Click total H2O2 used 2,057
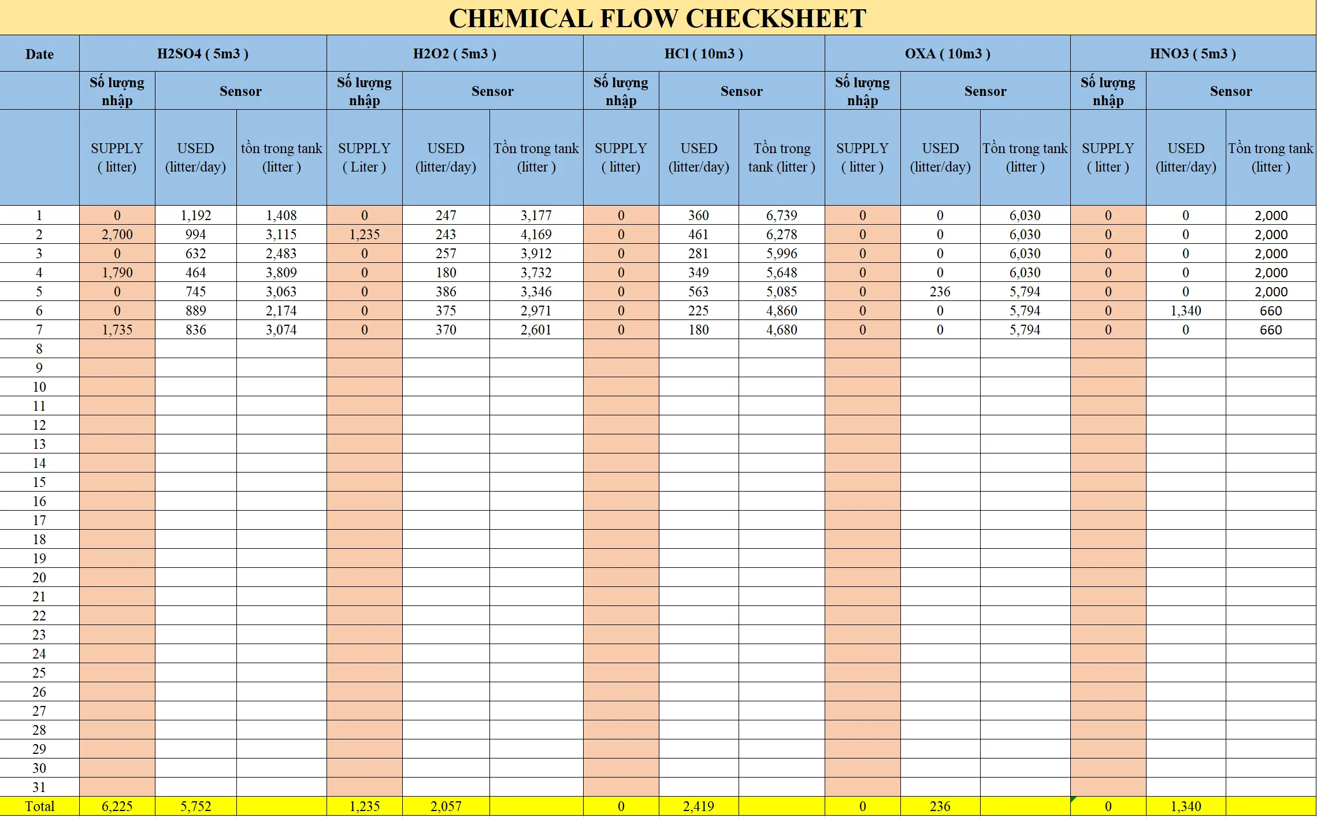This screenshot has width=1317, height=818. tap(446, 806)
